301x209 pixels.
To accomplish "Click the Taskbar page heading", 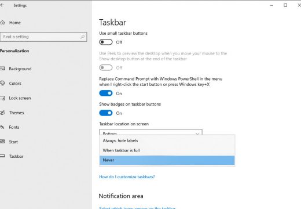I will coord(112,23).
